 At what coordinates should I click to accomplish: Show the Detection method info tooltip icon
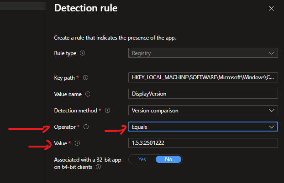point(108,110)
